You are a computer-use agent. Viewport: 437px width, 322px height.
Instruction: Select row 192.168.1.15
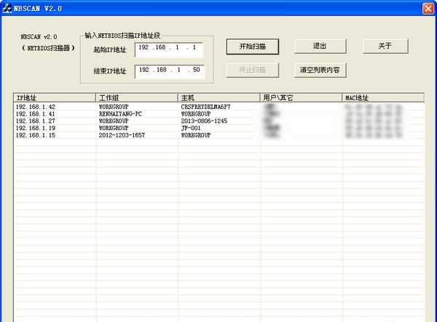pos(219,135)
